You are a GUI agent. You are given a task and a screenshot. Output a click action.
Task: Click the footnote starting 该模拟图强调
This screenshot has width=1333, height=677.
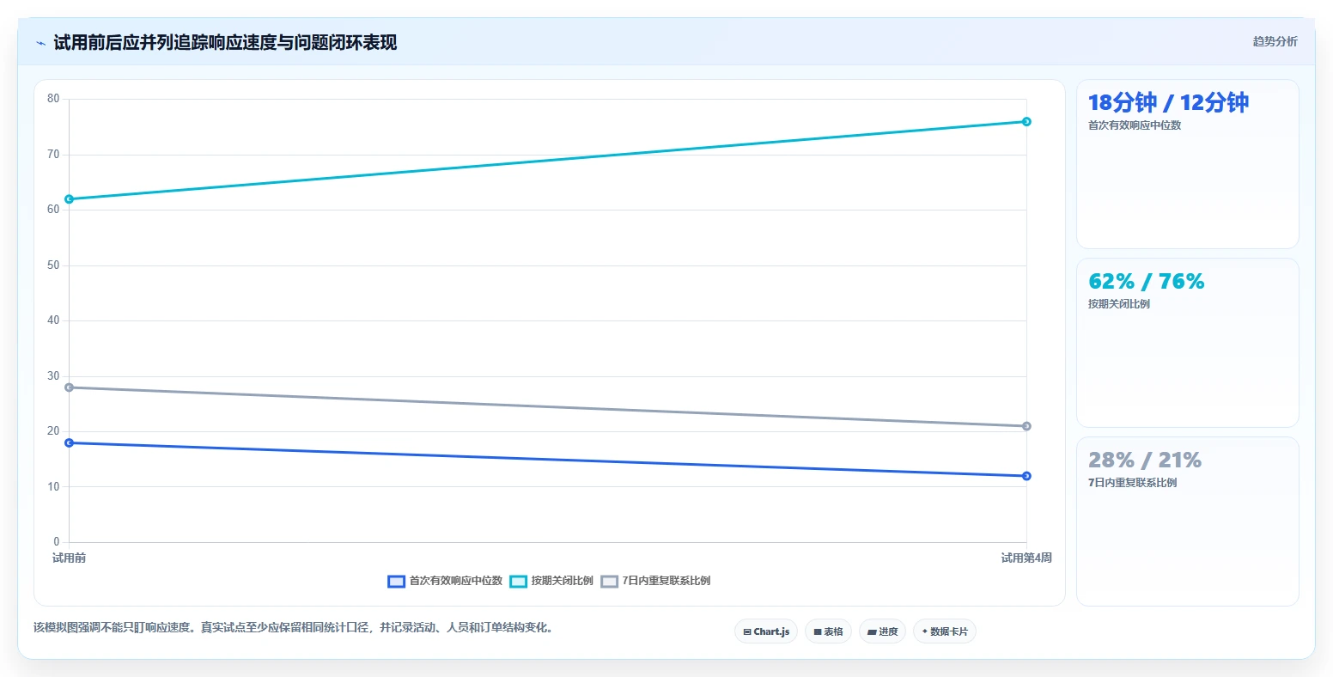[295, 628]
